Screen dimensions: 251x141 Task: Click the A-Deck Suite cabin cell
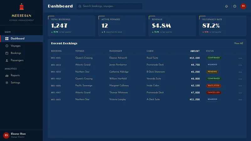tap(153, 99)
